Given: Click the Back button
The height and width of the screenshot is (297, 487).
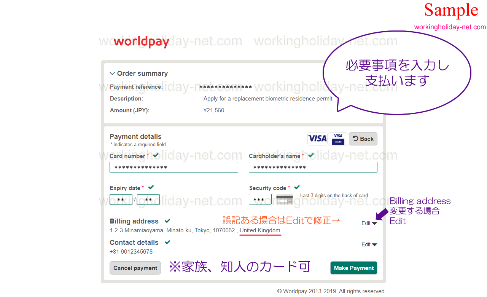Looking at the screenshot, I should pos(363,139).
